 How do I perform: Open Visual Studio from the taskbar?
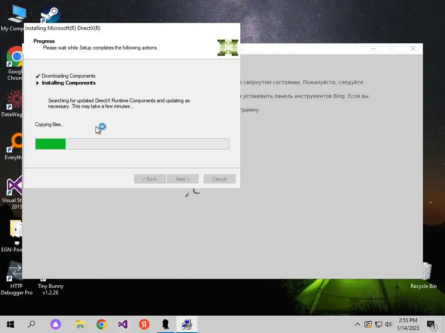[123, 324]
